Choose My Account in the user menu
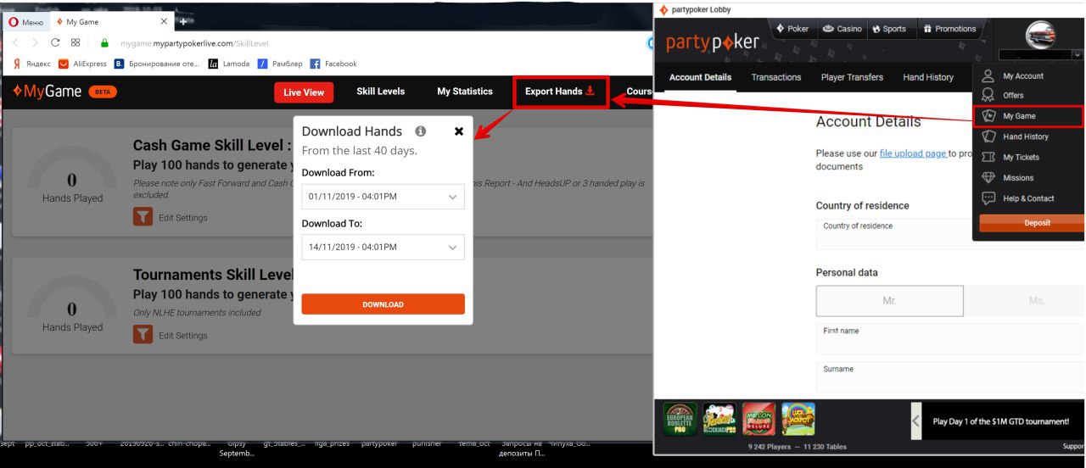The image size is (1086, 468). pos(1029,75)
